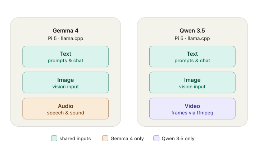This screenshot has height=152, width=259.
Task: Click the frames via ffmpeg caption text
Action: pyautogui.click(x=192, y=113)
